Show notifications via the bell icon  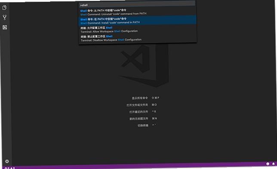273,164
